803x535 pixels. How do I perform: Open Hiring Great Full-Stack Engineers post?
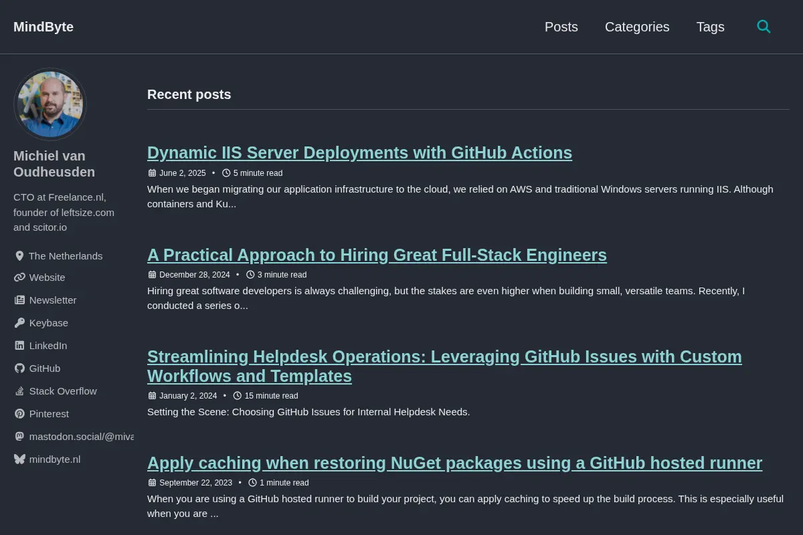[x=377, y=255]
